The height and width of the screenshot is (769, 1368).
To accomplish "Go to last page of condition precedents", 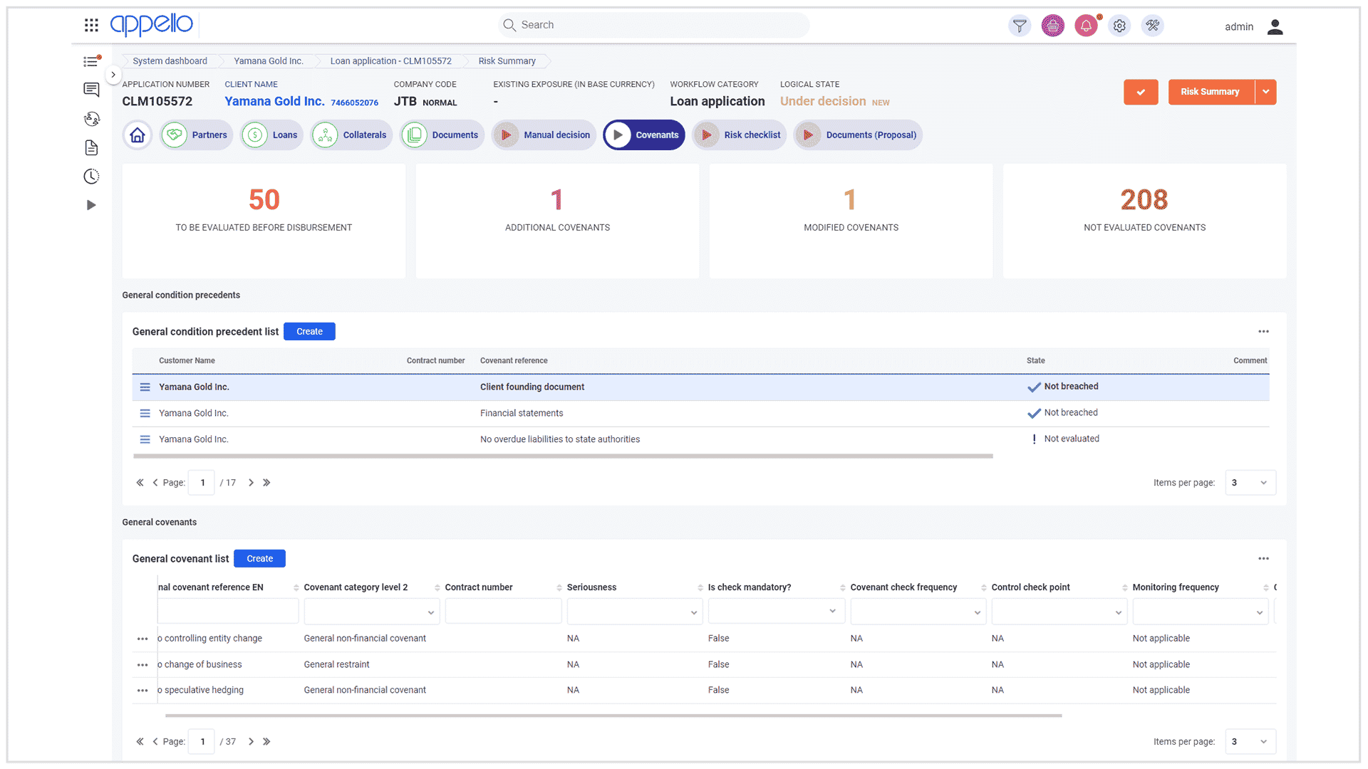I will point(266,483).
